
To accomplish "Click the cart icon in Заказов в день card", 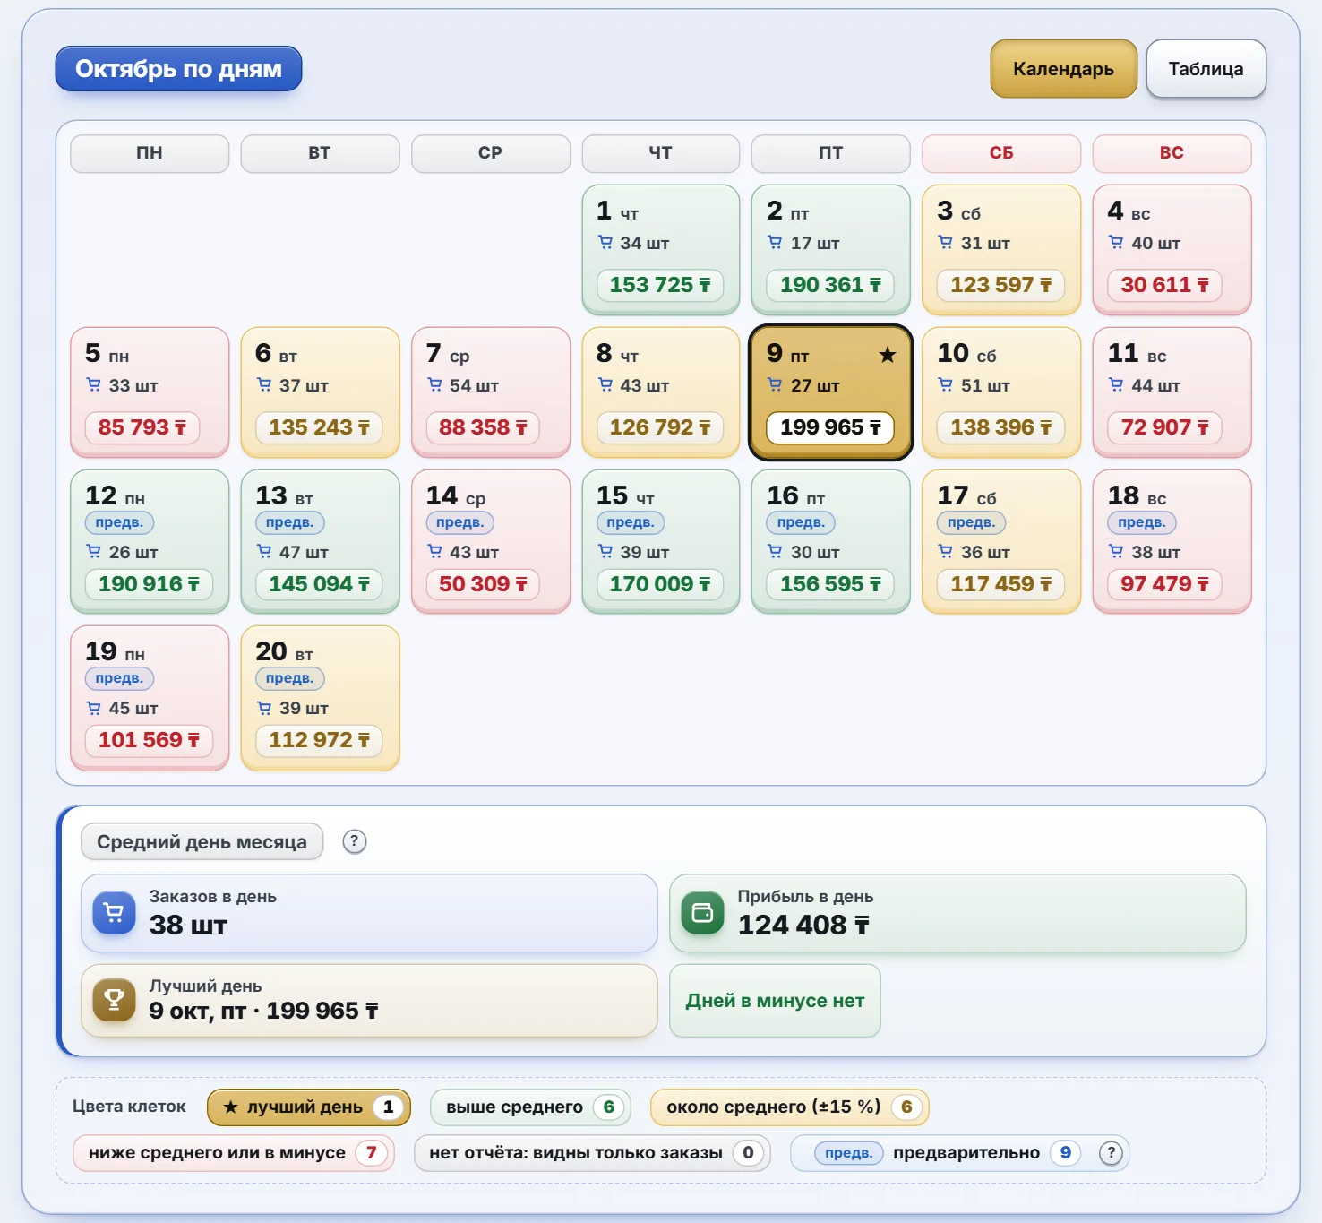I will click(x=115, y=913).
